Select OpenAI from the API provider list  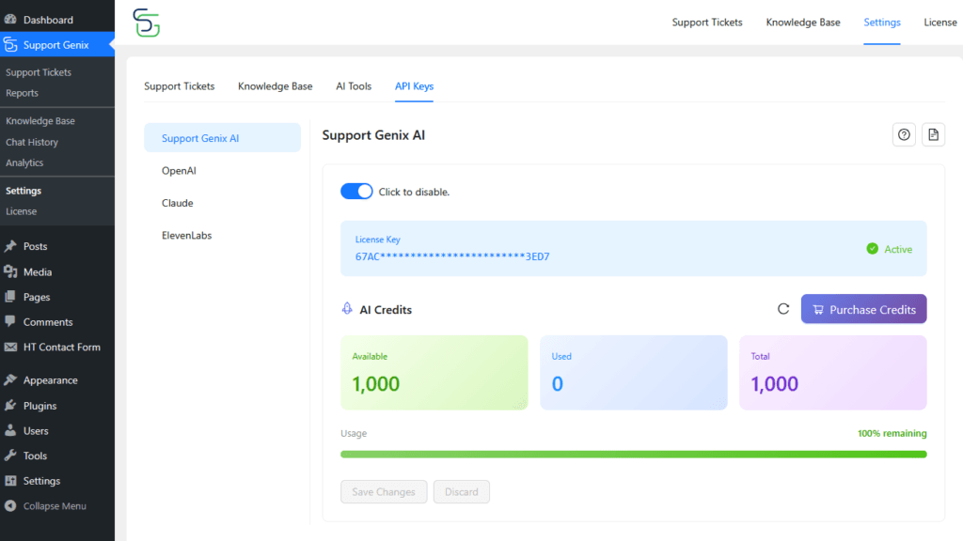click(179, 171)
